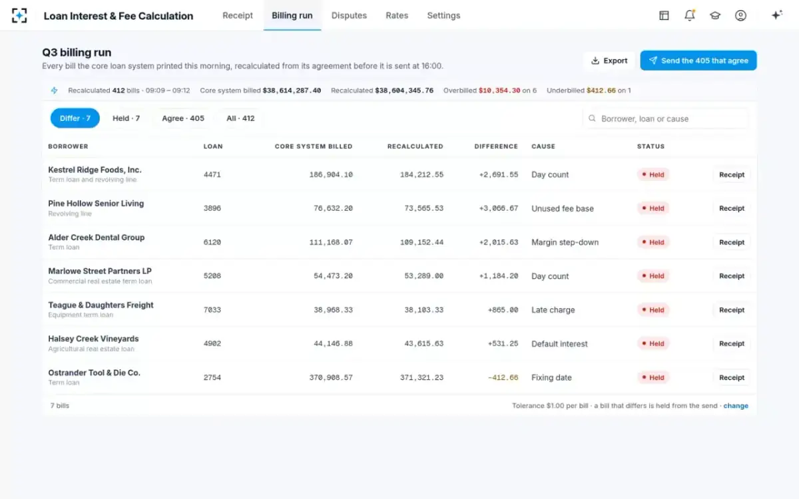The width and height of the screenshot is (799, 499).
Task: Export the billing run
Action: point(609,61)
